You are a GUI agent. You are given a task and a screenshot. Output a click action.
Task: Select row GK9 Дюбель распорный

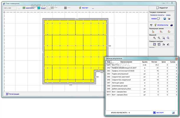point(142,89)
